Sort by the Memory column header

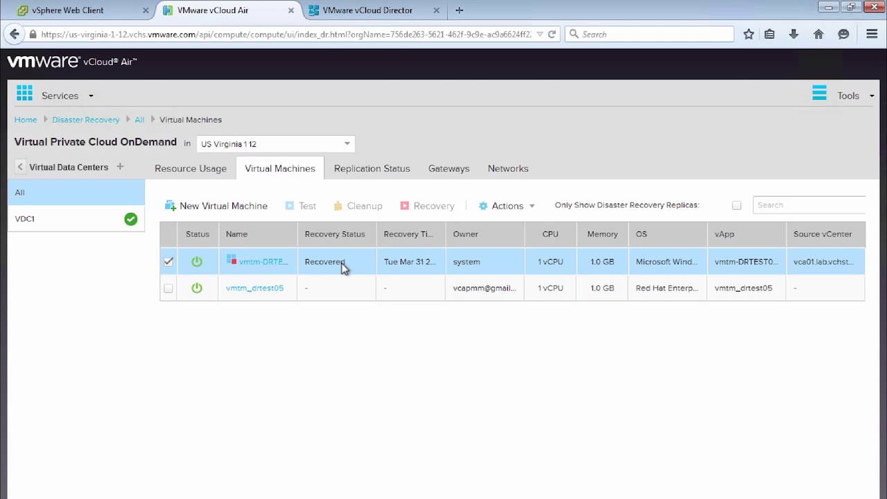tap(602, 234)
